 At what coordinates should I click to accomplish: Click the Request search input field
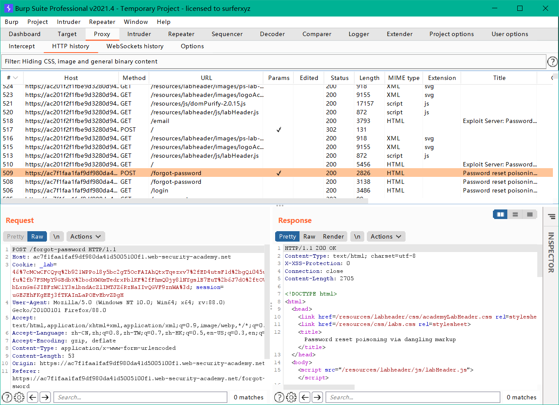140,397
